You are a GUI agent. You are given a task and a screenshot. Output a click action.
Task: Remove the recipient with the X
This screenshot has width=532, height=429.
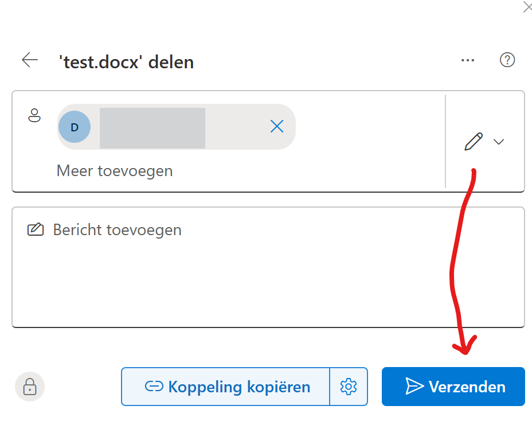click(x=277, y=127)
